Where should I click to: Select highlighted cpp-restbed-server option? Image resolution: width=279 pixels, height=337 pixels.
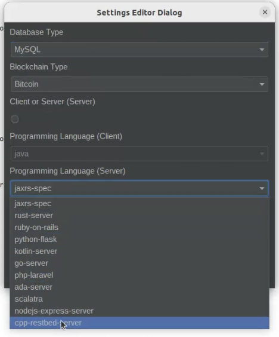[139, 323]
